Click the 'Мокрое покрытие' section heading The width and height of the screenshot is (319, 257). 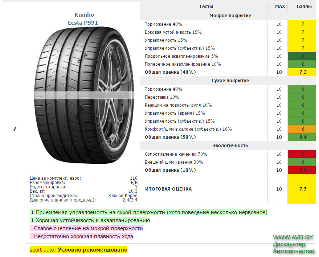(x=230, y=16)
